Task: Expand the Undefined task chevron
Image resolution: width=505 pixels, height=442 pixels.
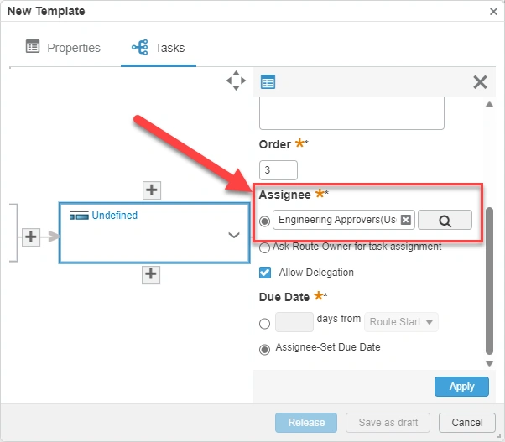Action: (234, 236)
